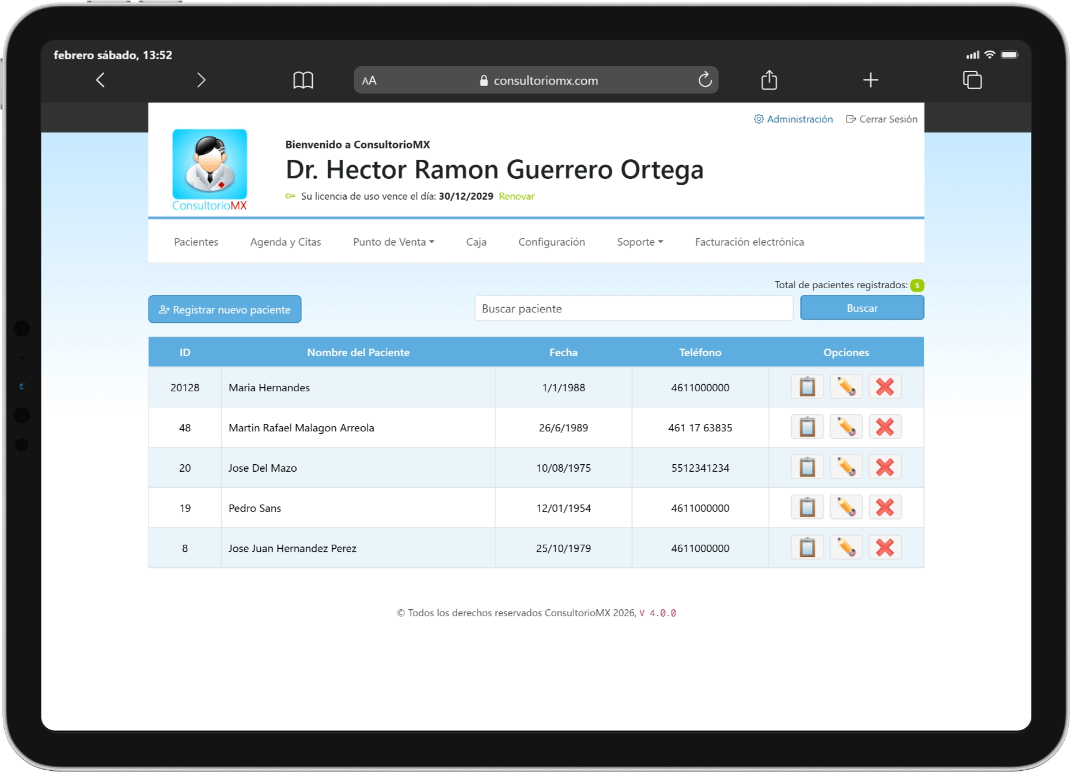The image size is (1070, 772).
Task: Open Maria Hernandes medical record clipboard icon
Action: tap(807, 387)
